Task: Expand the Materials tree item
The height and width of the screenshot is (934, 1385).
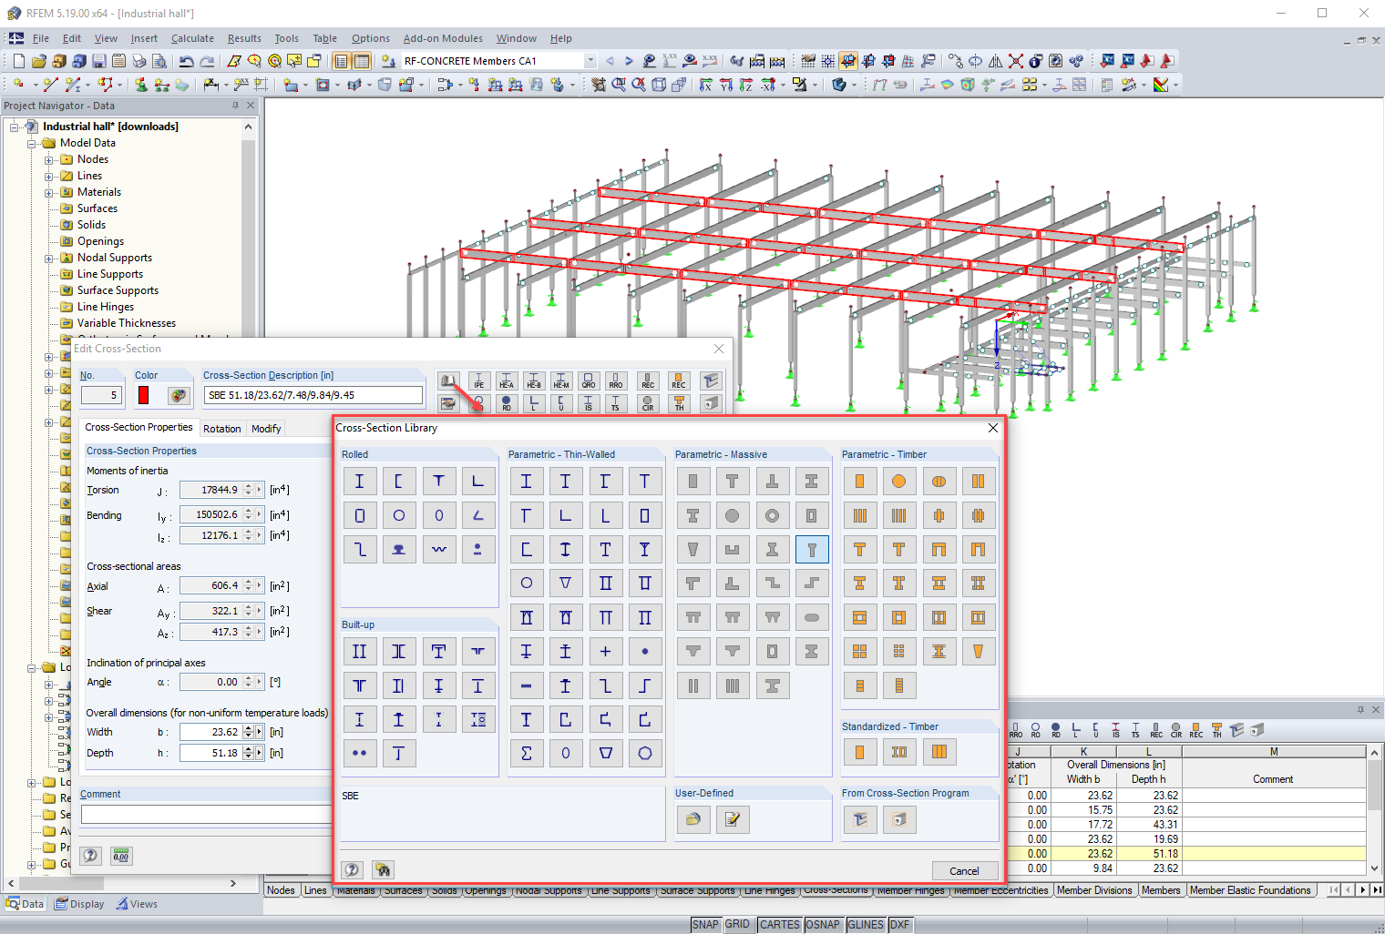Action: coord(49,192)
